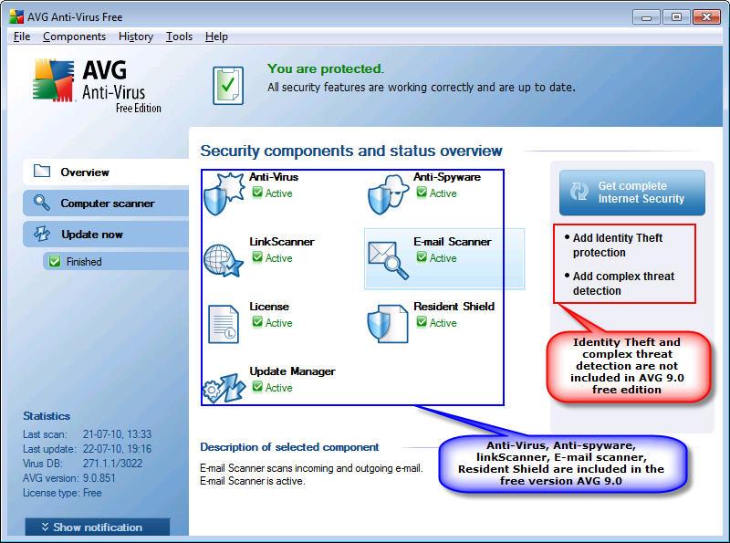Open the Help menu
The height and width of the screenshot is (543, 730).
click(x=216, y=37)
